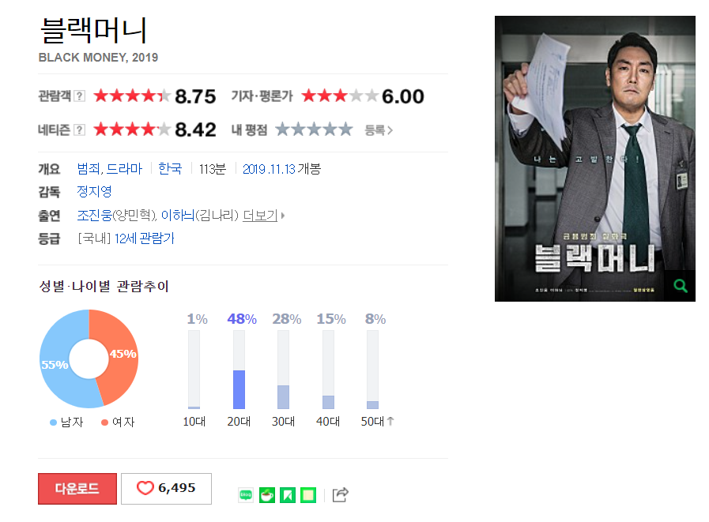
Task: Share to Naver Blog icon
Action: tap(246, 495)
